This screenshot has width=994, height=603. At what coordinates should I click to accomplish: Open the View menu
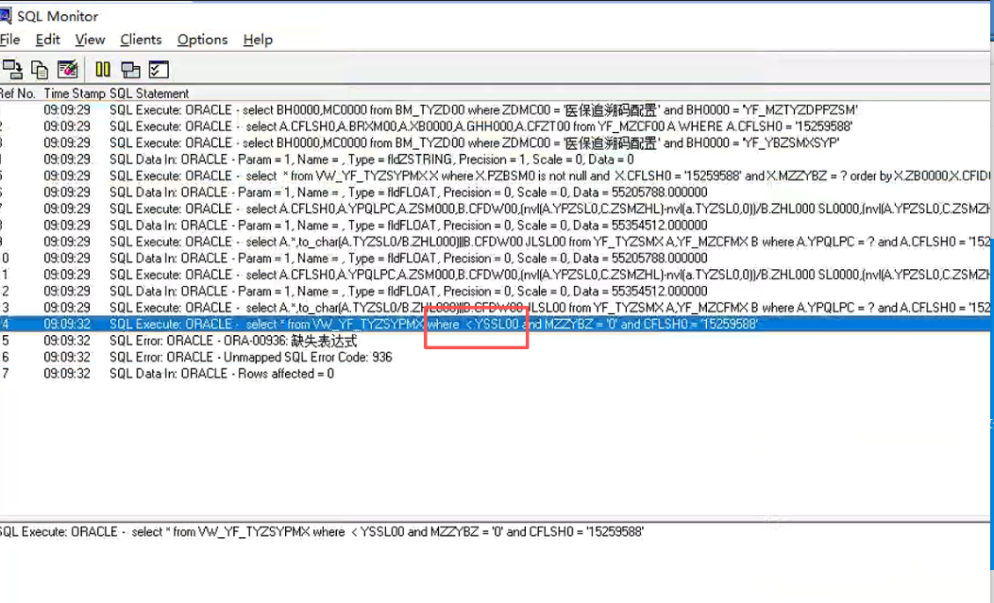click(90, 40)
